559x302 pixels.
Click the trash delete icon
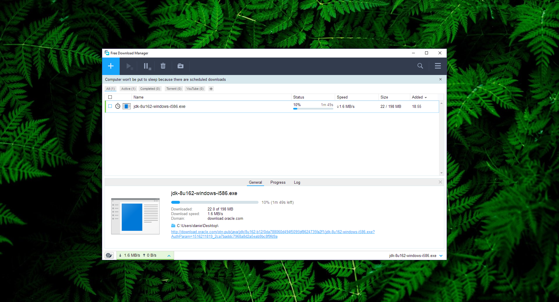pos(163,66)
